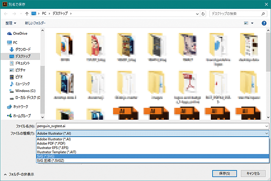Click the キャンセル button

(x=253, y=173)
